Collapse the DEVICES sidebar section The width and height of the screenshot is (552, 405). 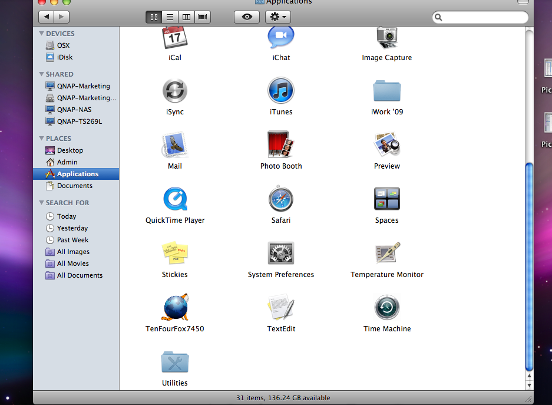pyautogui.click(x=42, y=34)
